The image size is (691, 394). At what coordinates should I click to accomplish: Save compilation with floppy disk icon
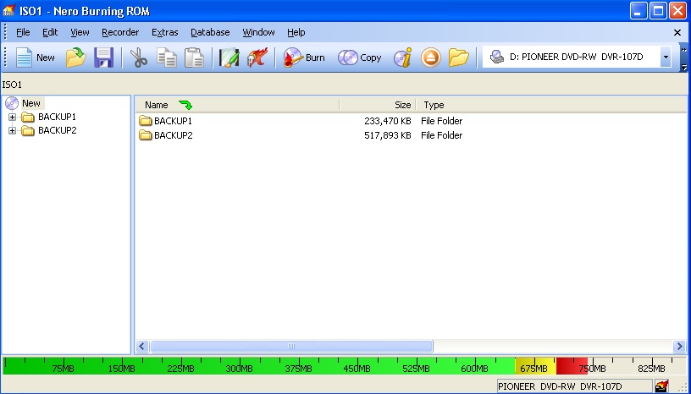103,57
